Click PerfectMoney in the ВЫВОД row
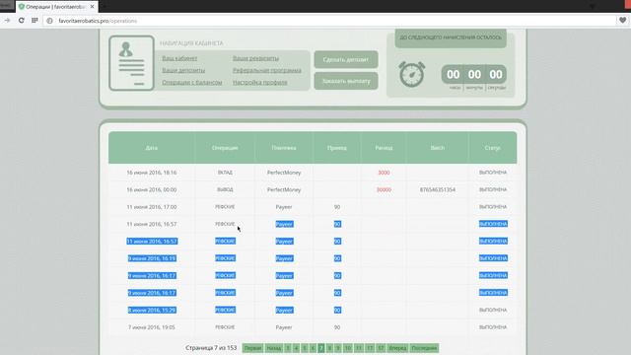This screenshot has height=355, width=631. tap(284, 189)
